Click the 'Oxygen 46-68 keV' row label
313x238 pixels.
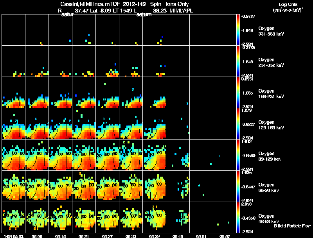[269, 219]
